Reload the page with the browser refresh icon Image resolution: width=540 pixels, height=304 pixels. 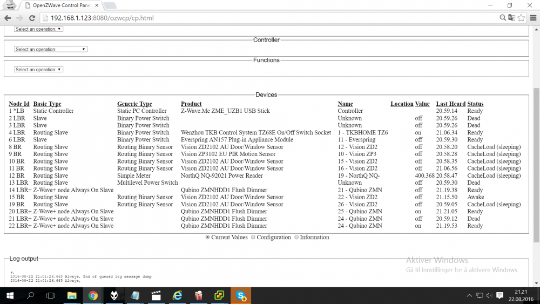point(32,18)
